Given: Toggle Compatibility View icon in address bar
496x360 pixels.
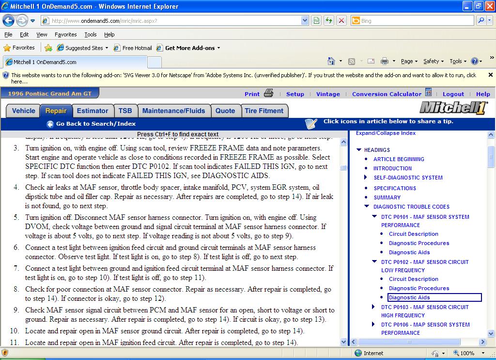Looking at the screenshot, I should (316, 21).
